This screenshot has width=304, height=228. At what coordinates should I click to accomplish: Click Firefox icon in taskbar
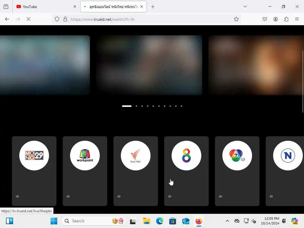[199, 221]
